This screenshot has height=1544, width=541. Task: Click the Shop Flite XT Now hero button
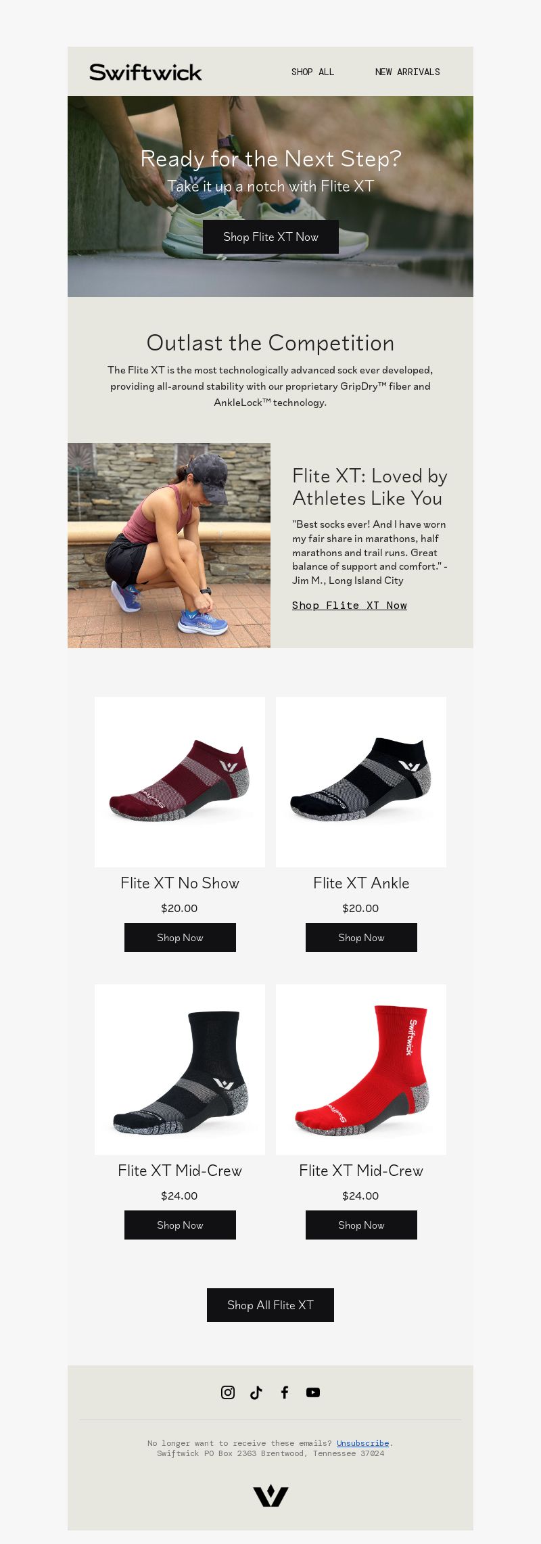(x=270, y=237)
